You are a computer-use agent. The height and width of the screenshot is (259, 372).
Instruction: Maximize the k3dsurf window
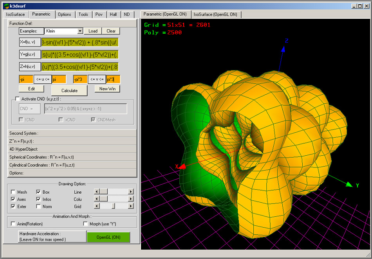[x=360, y=6]
